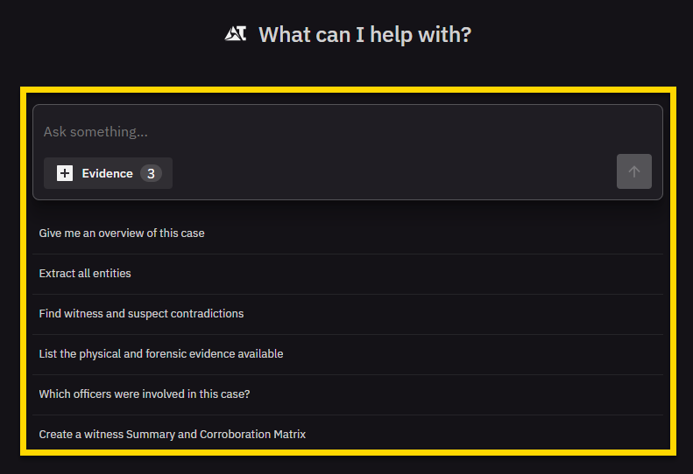Click the plus icon on the Evidence button

[65, 173]
